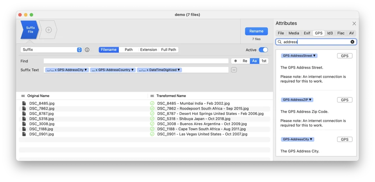Disable the Active switch
The image size is (375, 182).
click(263, 50)
